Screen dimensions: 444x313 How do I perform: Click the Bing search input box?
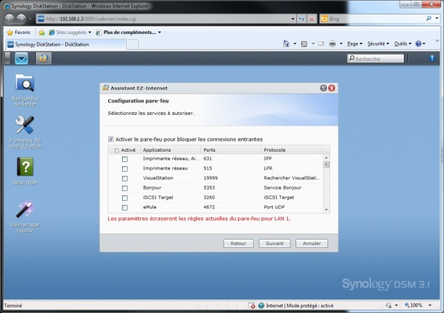point(376,19)
